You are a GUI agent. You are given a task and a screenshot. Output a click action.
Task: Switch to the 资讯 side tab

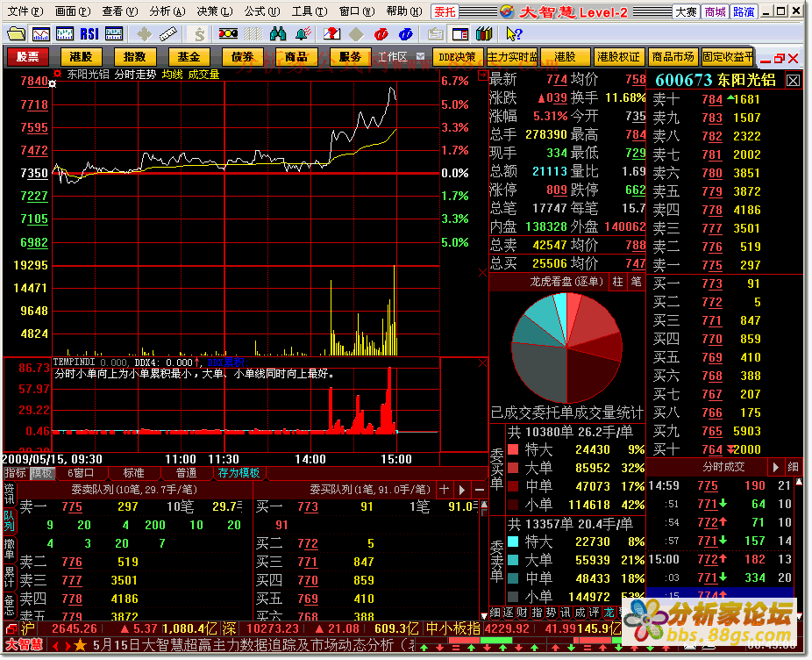[10, 493]
